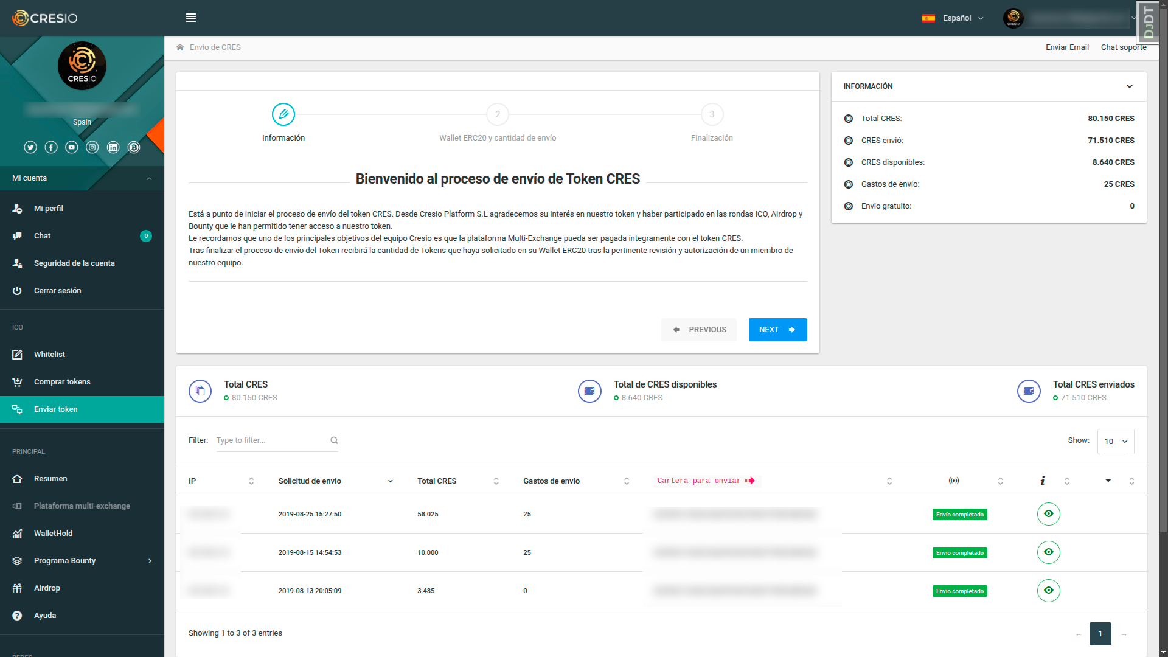Click the Spanish flag icon
Image resolution: width=1168 pixels, height=657 pixels.
tap(928, 18)
